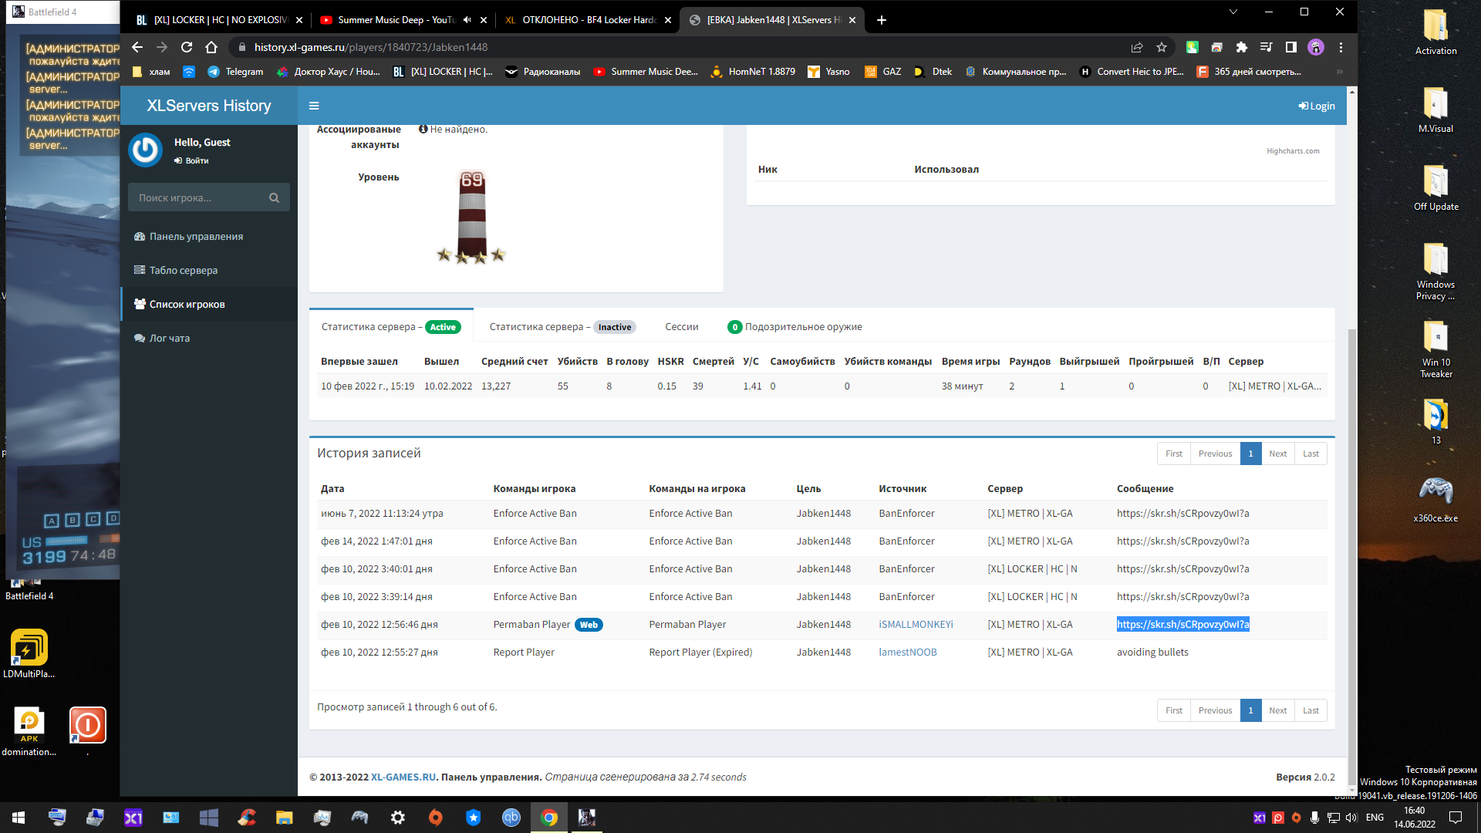Open LDMultiPlayer desktop icon
This screenshot has width=1481, height=833.
(x=29, y=654)
